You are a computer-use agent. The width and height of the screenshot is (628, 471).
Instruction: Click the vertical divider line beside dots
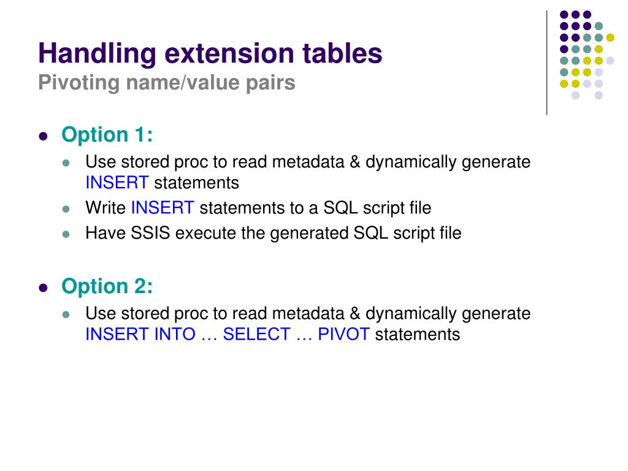point(546,63)
